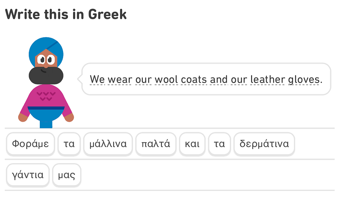Screen dimensions: 343x198
Task: Tap the τα tile before δερμάτινα
Action: click(219, 144)
